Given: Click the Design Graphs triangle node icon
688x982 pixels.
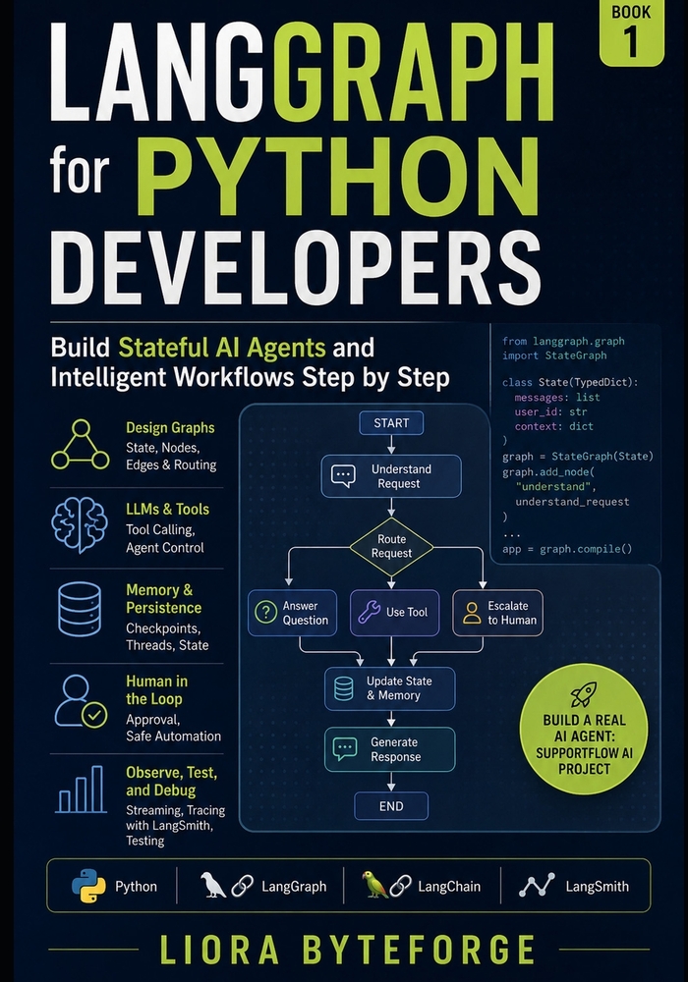Looking at the screenshot, I should coord(81,445).
